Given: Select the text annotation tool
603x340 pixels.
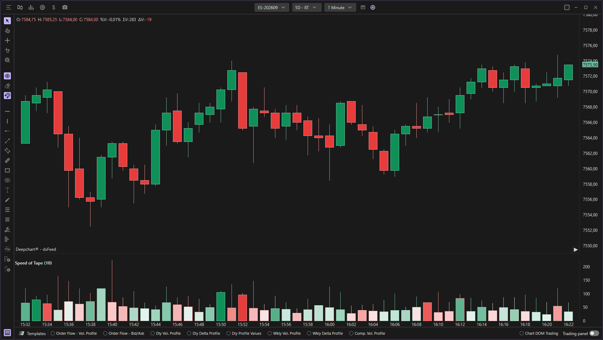Looking at the screenshot, I should [7, 190].
